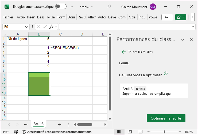Close the Performances du classeur pane
This screenshot has height=135, width=198.
[x=191, y=39]
